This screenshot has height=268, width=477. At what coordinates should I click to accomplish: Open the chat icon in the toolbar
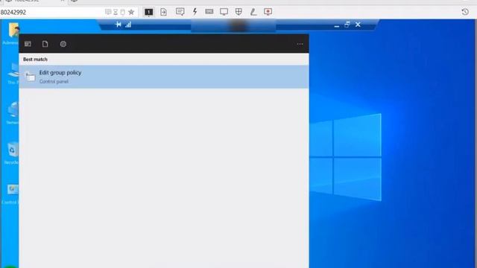click(x=180, y=12)
